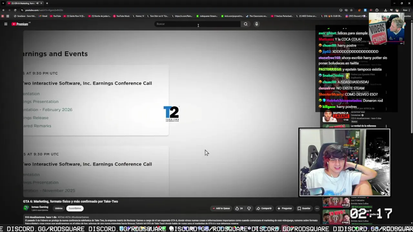Open SoraSave bookmark
This screenshot has width=413, height=232.
[x=25, y=16]
